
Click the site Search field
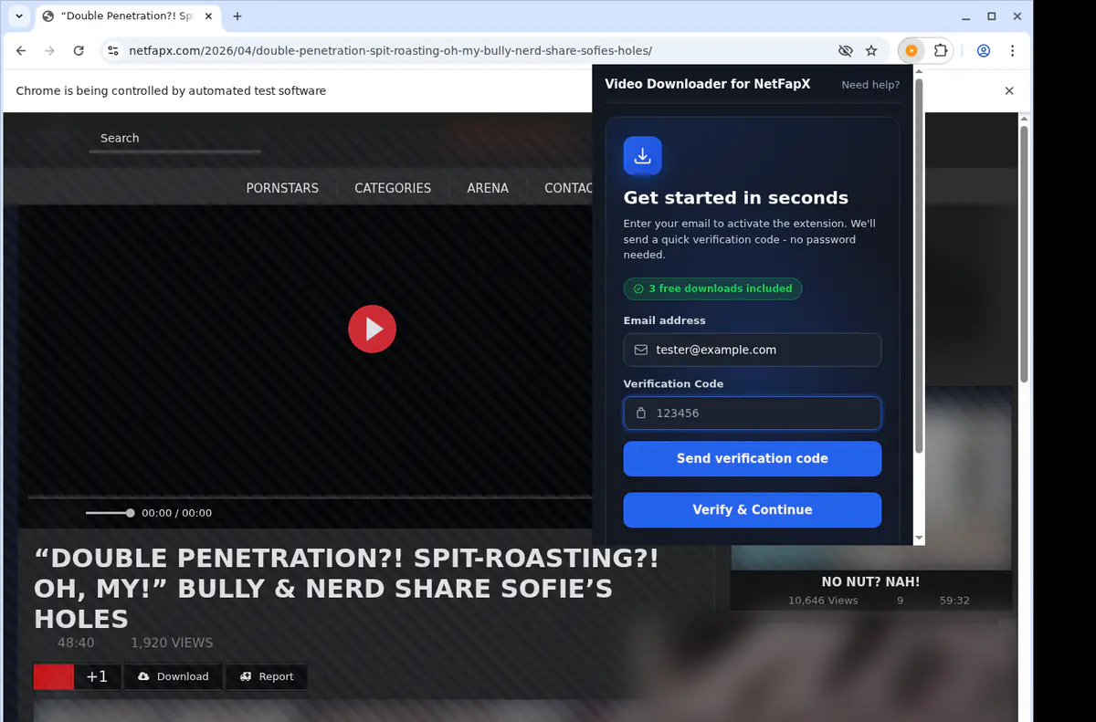click(x=174, y=139)
